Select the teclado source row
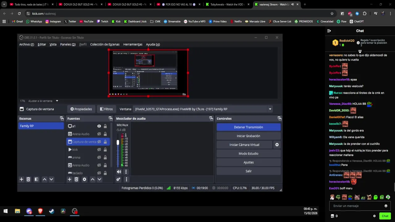This screenshot has height=222, width=395. 88,173
